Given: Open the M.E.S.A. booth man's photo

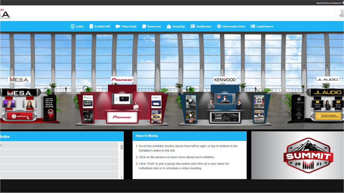Looking at the screenshot, I should [9, 104].
